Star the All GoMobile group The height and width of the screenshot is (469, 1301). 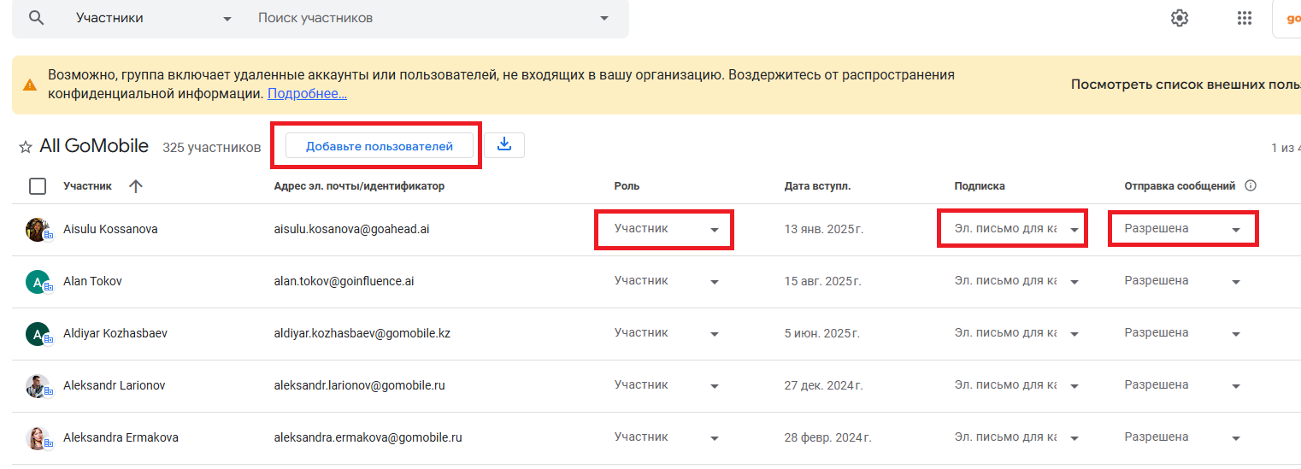point(26,147)
